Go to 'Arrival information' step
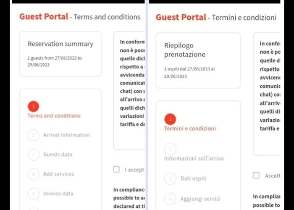294x210 pixels. pos(66,135)
